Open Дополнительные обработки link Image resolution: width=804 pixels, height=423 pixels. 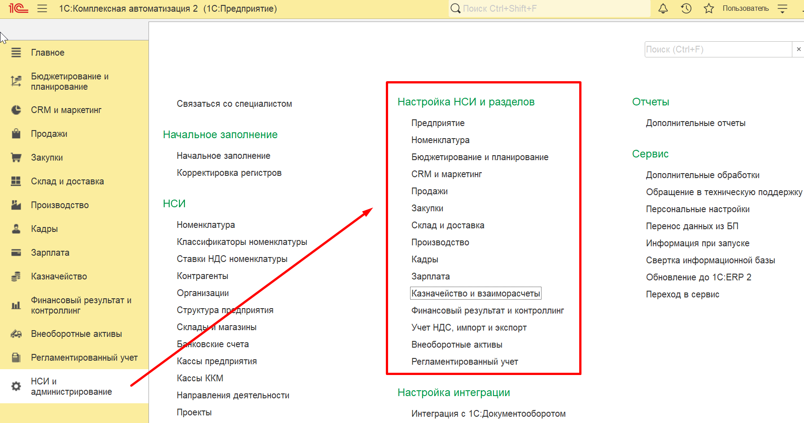coord(703,175)
